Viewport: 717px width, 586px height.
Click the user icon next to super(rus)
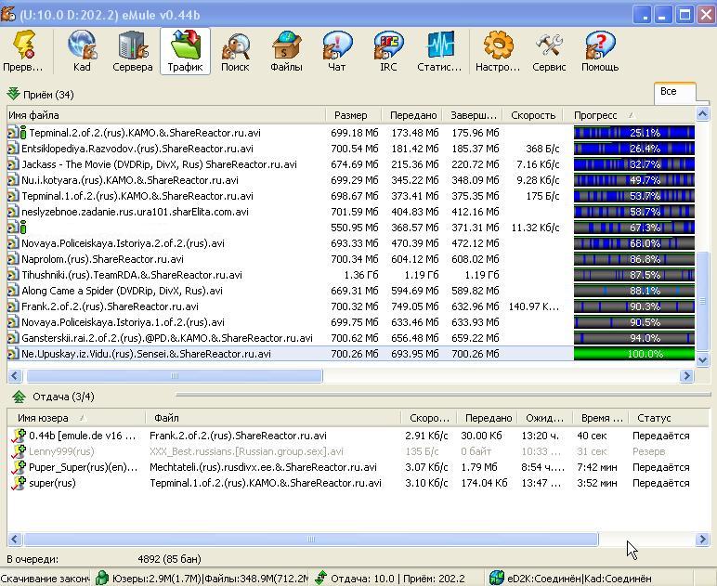(x=19, y=483)
